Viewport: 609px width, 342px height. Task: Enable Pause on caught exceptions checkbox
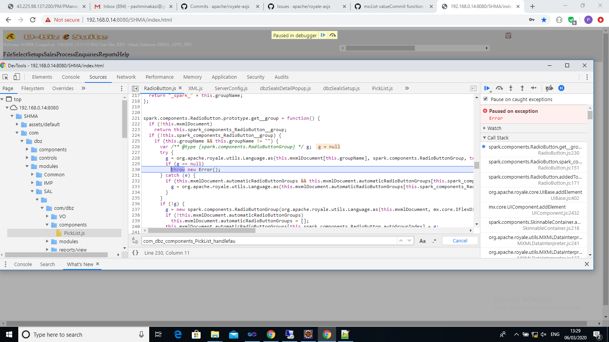click(486, 99)
